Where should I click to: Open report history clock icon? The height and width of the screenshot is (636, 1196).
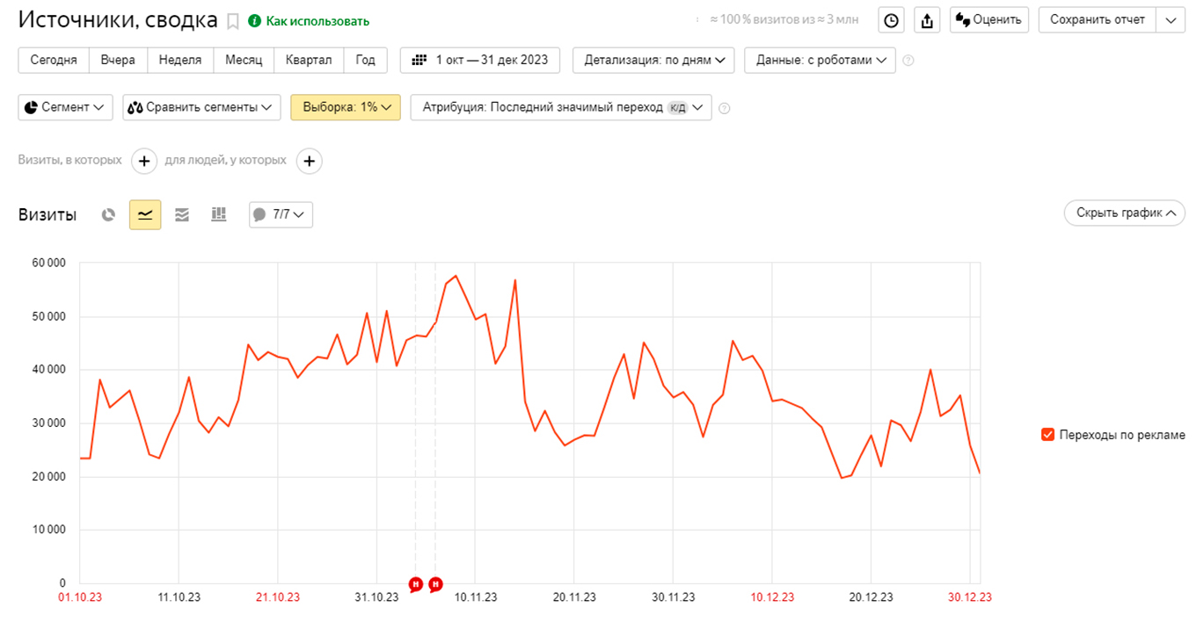click(x=892, y=20)
